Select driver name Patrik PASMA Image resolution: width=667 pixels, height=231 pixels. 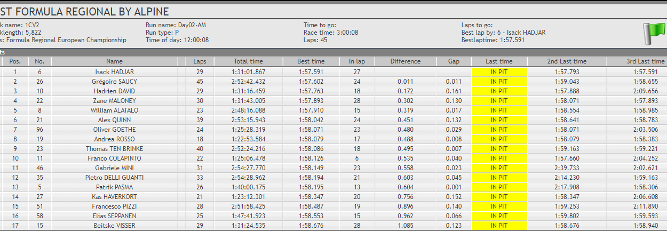[x=114, y=187]
